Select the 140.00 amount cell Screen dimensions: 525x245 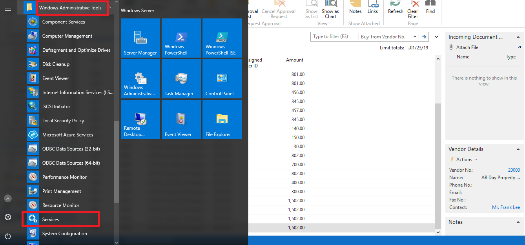(298, 129)
